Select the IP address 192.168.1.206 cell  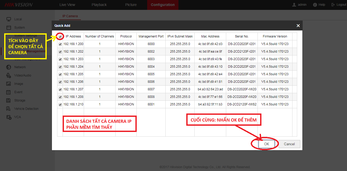pos(73,82)
